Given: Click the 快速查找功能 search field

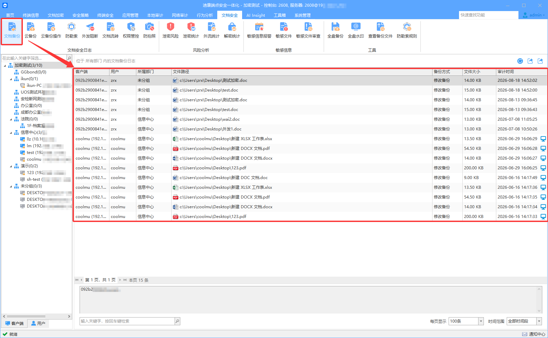Looking at the screenshot, I should tap(489, 15).
